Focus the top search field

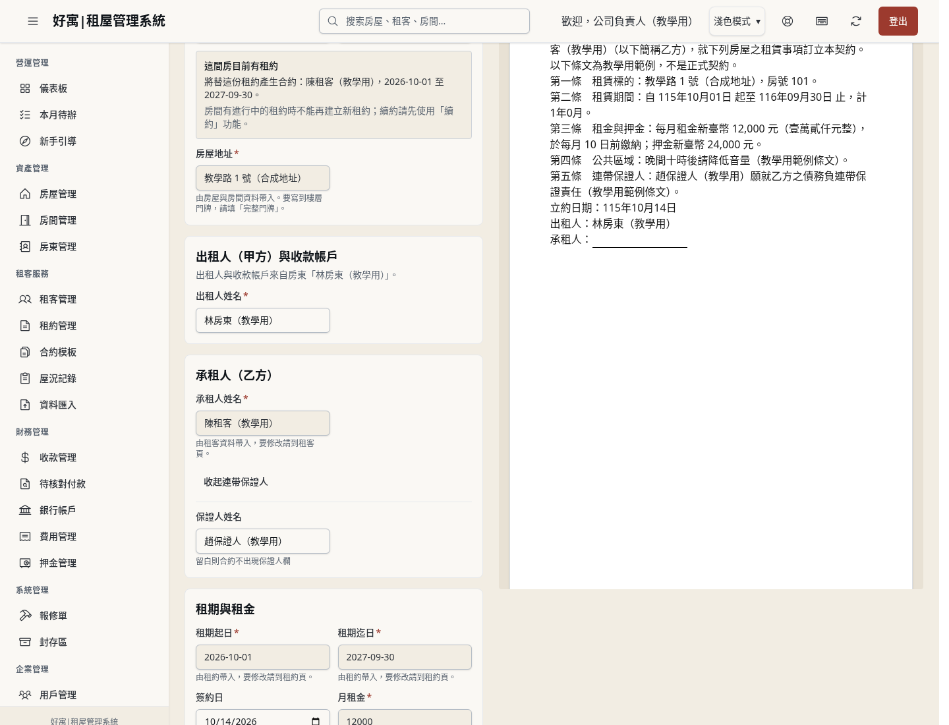[x=424, y=21]
